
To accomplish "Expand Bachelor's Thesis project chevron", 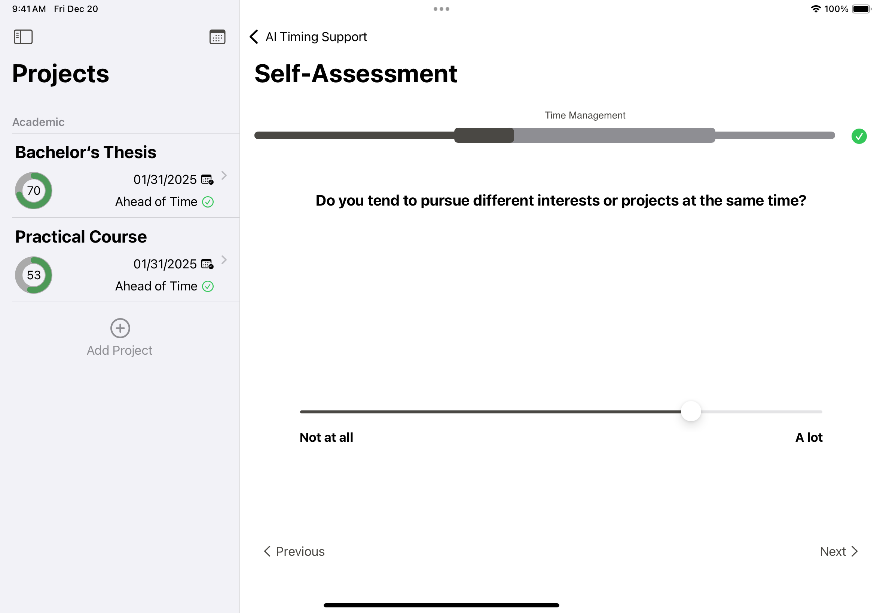I will coord(224,176).
